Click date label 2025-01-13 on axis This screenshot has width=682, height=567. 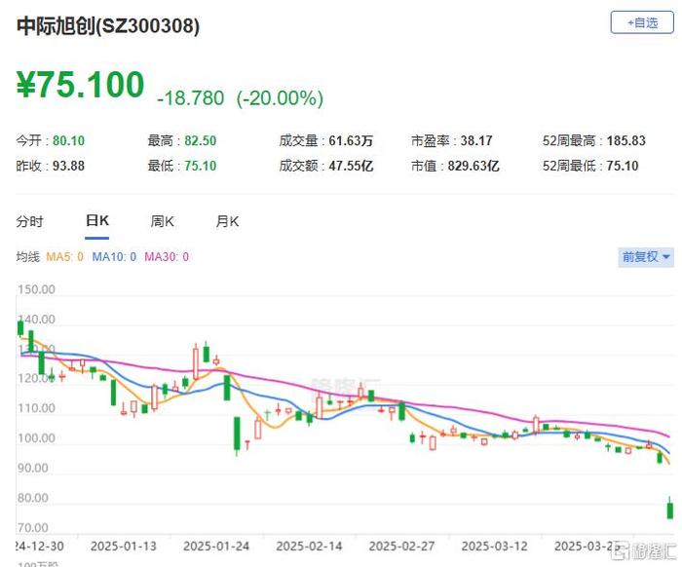tap(124, 547)
